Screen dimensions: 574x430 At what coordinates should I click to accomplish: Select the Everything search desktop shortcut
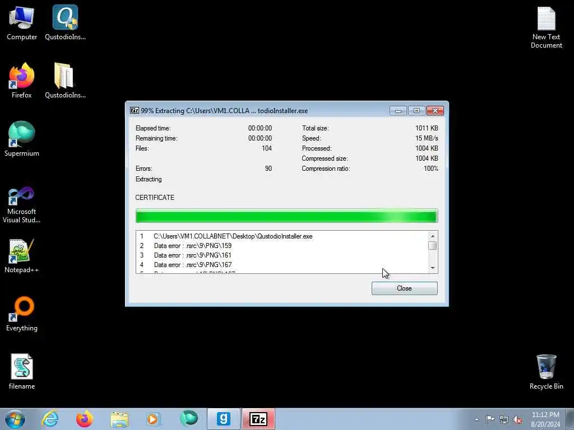[22, 314]
